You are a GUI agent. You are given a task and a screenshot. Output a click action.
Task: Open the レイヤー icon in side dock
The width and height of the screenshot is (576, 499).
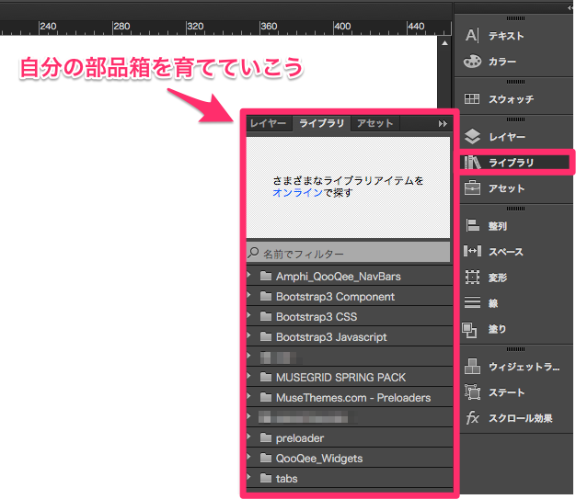click(x=472, y=137)
